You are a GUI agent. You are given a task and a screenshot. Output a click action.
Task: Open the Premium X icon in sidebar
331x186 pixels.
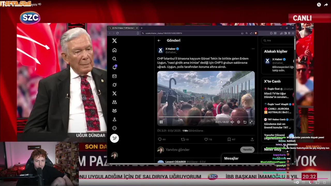click(115, 94)
